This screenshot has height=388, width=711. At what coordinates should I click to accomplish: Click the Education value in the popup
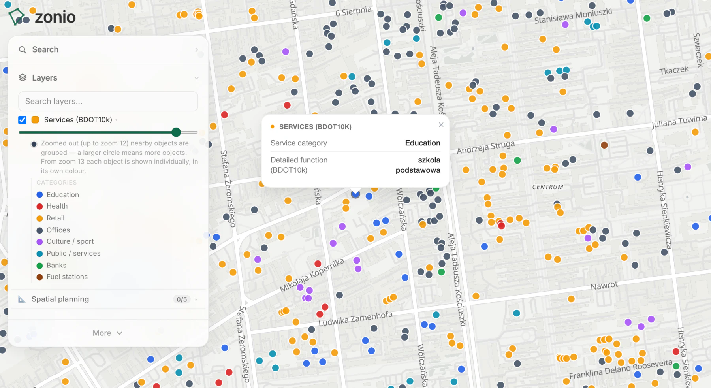(423, 143)
